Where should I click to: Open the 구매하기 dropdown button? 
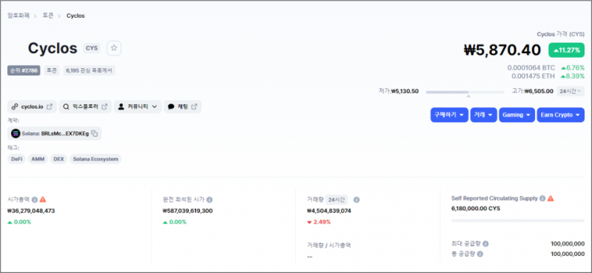pos(449,115)
